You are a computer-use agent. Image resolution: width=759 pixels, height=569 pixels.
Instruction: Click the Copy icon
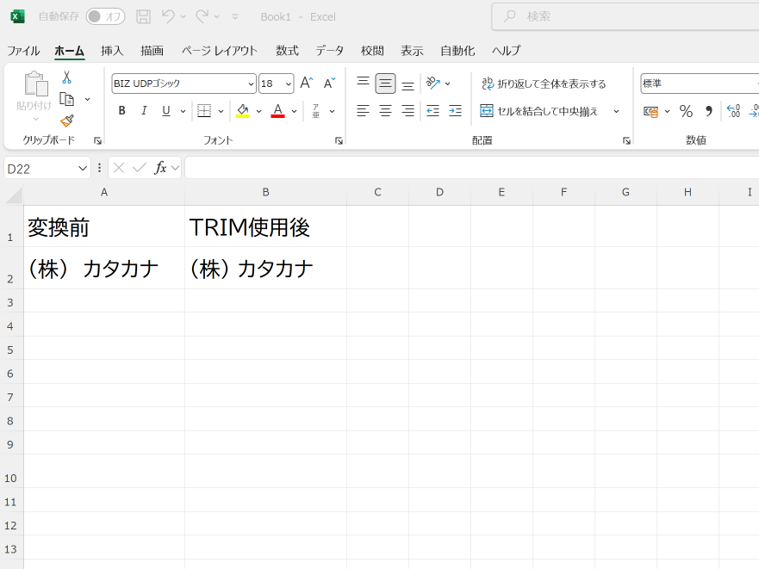coord(67,99)
